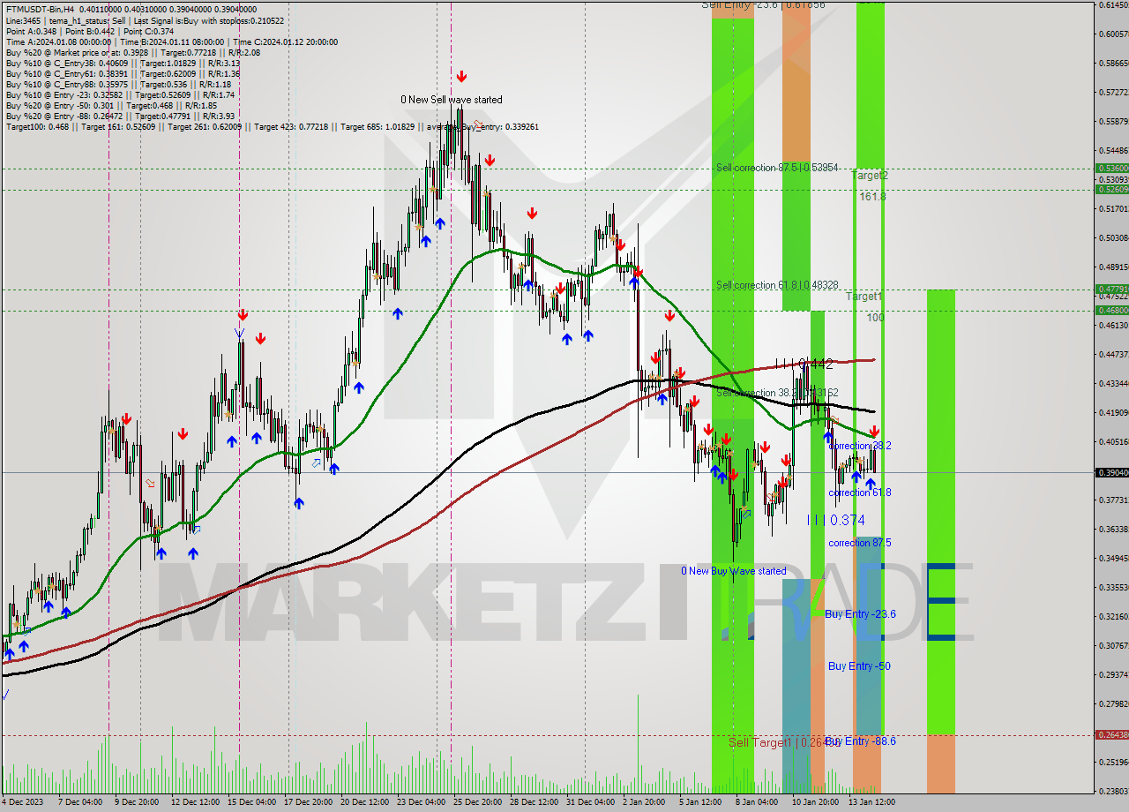The image size is (1129, 812).
Task: Click the '8 Jan 04:00' time label
Action: pyautogui.click(x=755, y=802)
